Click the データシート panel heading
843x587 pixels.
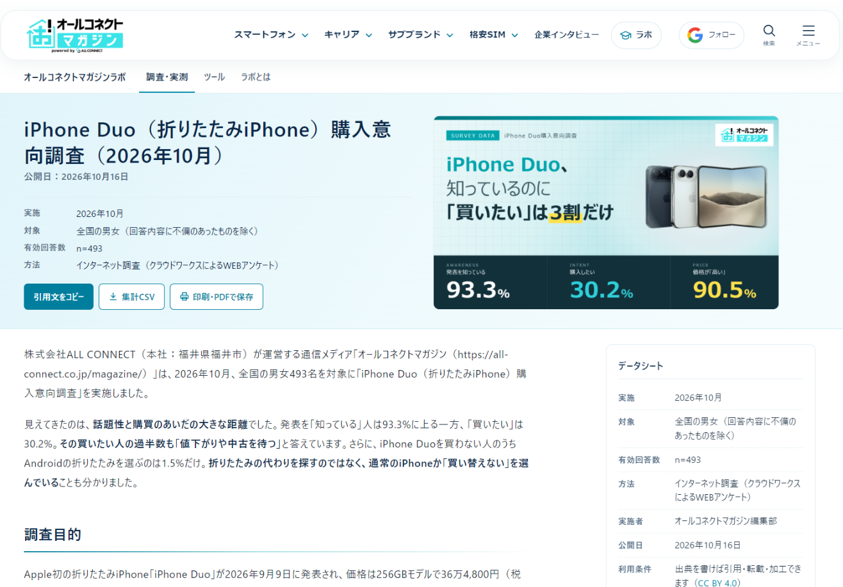click(641, 366)
